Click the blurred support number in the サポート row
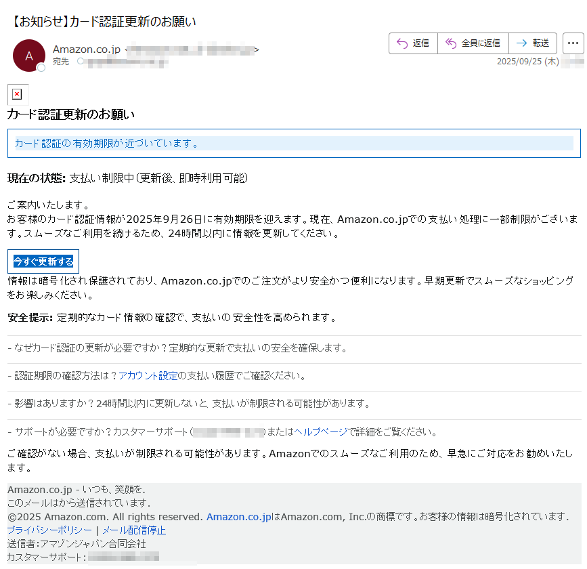 227,431
